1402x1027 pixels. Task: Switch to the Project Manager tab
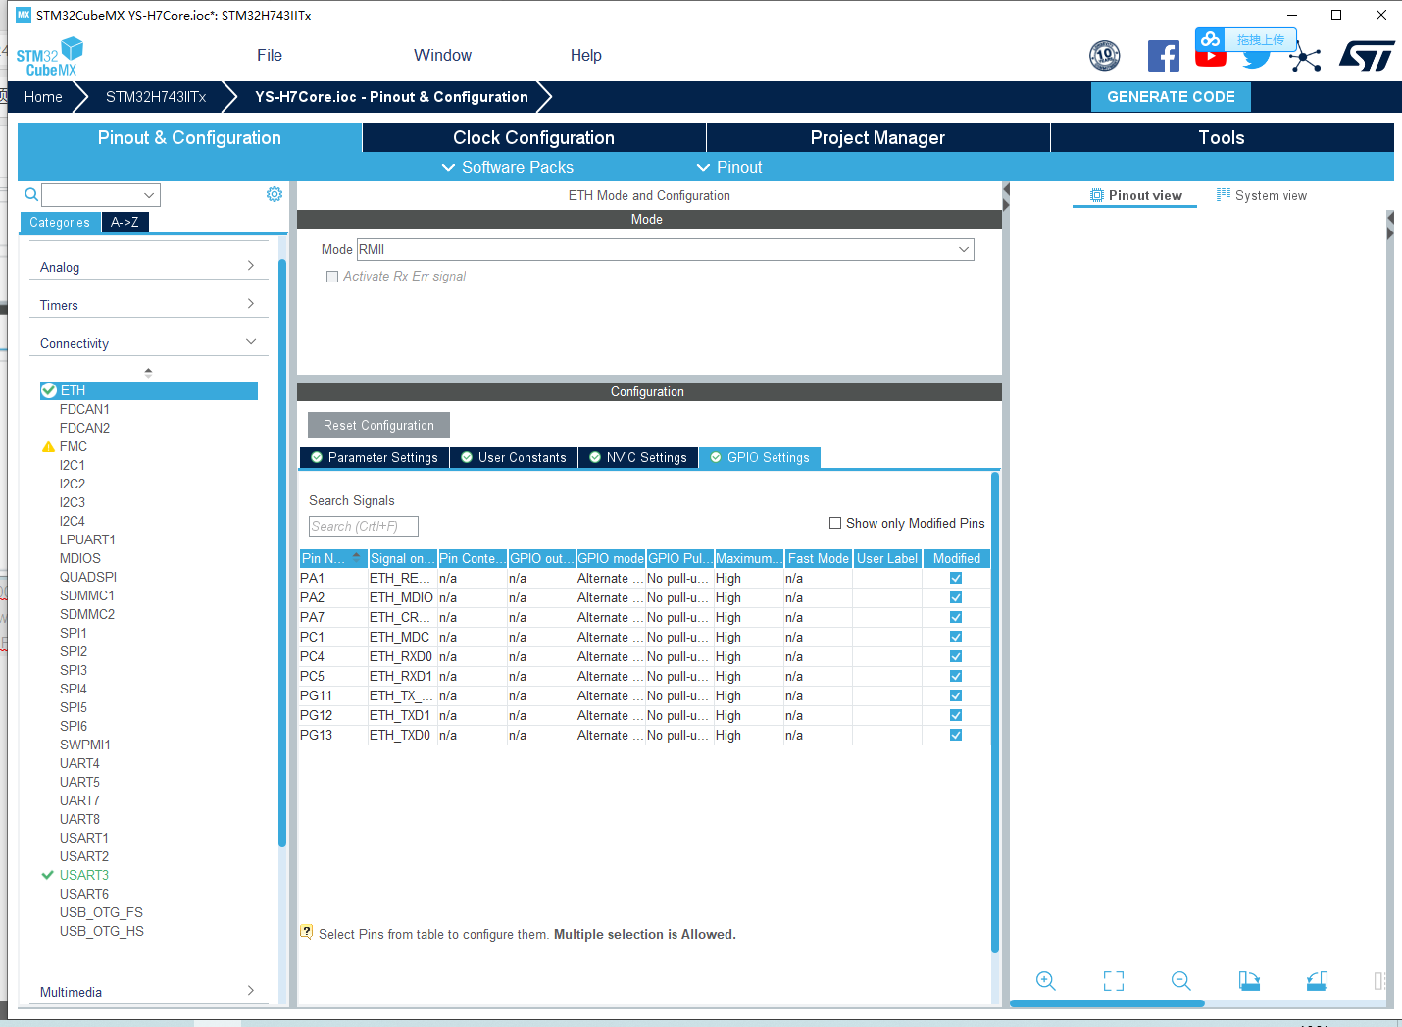(x=877, y=137)
